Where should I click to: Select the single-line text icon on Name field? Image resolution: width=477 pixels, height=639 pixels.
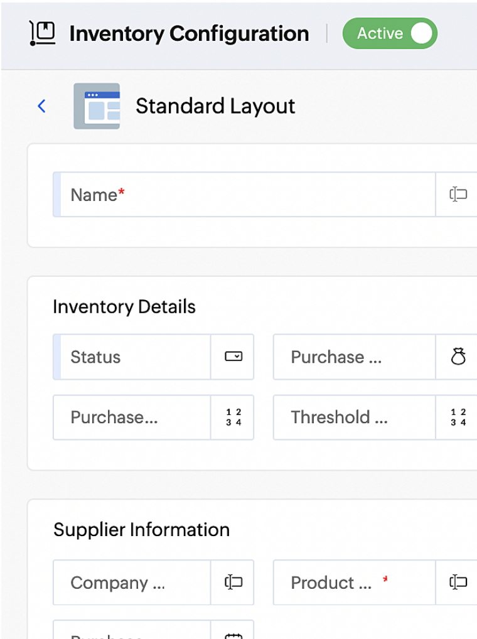point(459,195)
